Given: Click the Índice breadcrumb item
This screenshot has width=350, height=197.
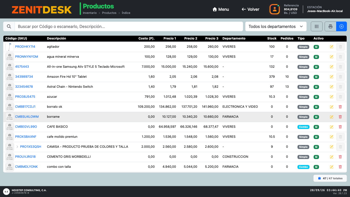Looking at the screenshot, I should (x=126, y=13).
